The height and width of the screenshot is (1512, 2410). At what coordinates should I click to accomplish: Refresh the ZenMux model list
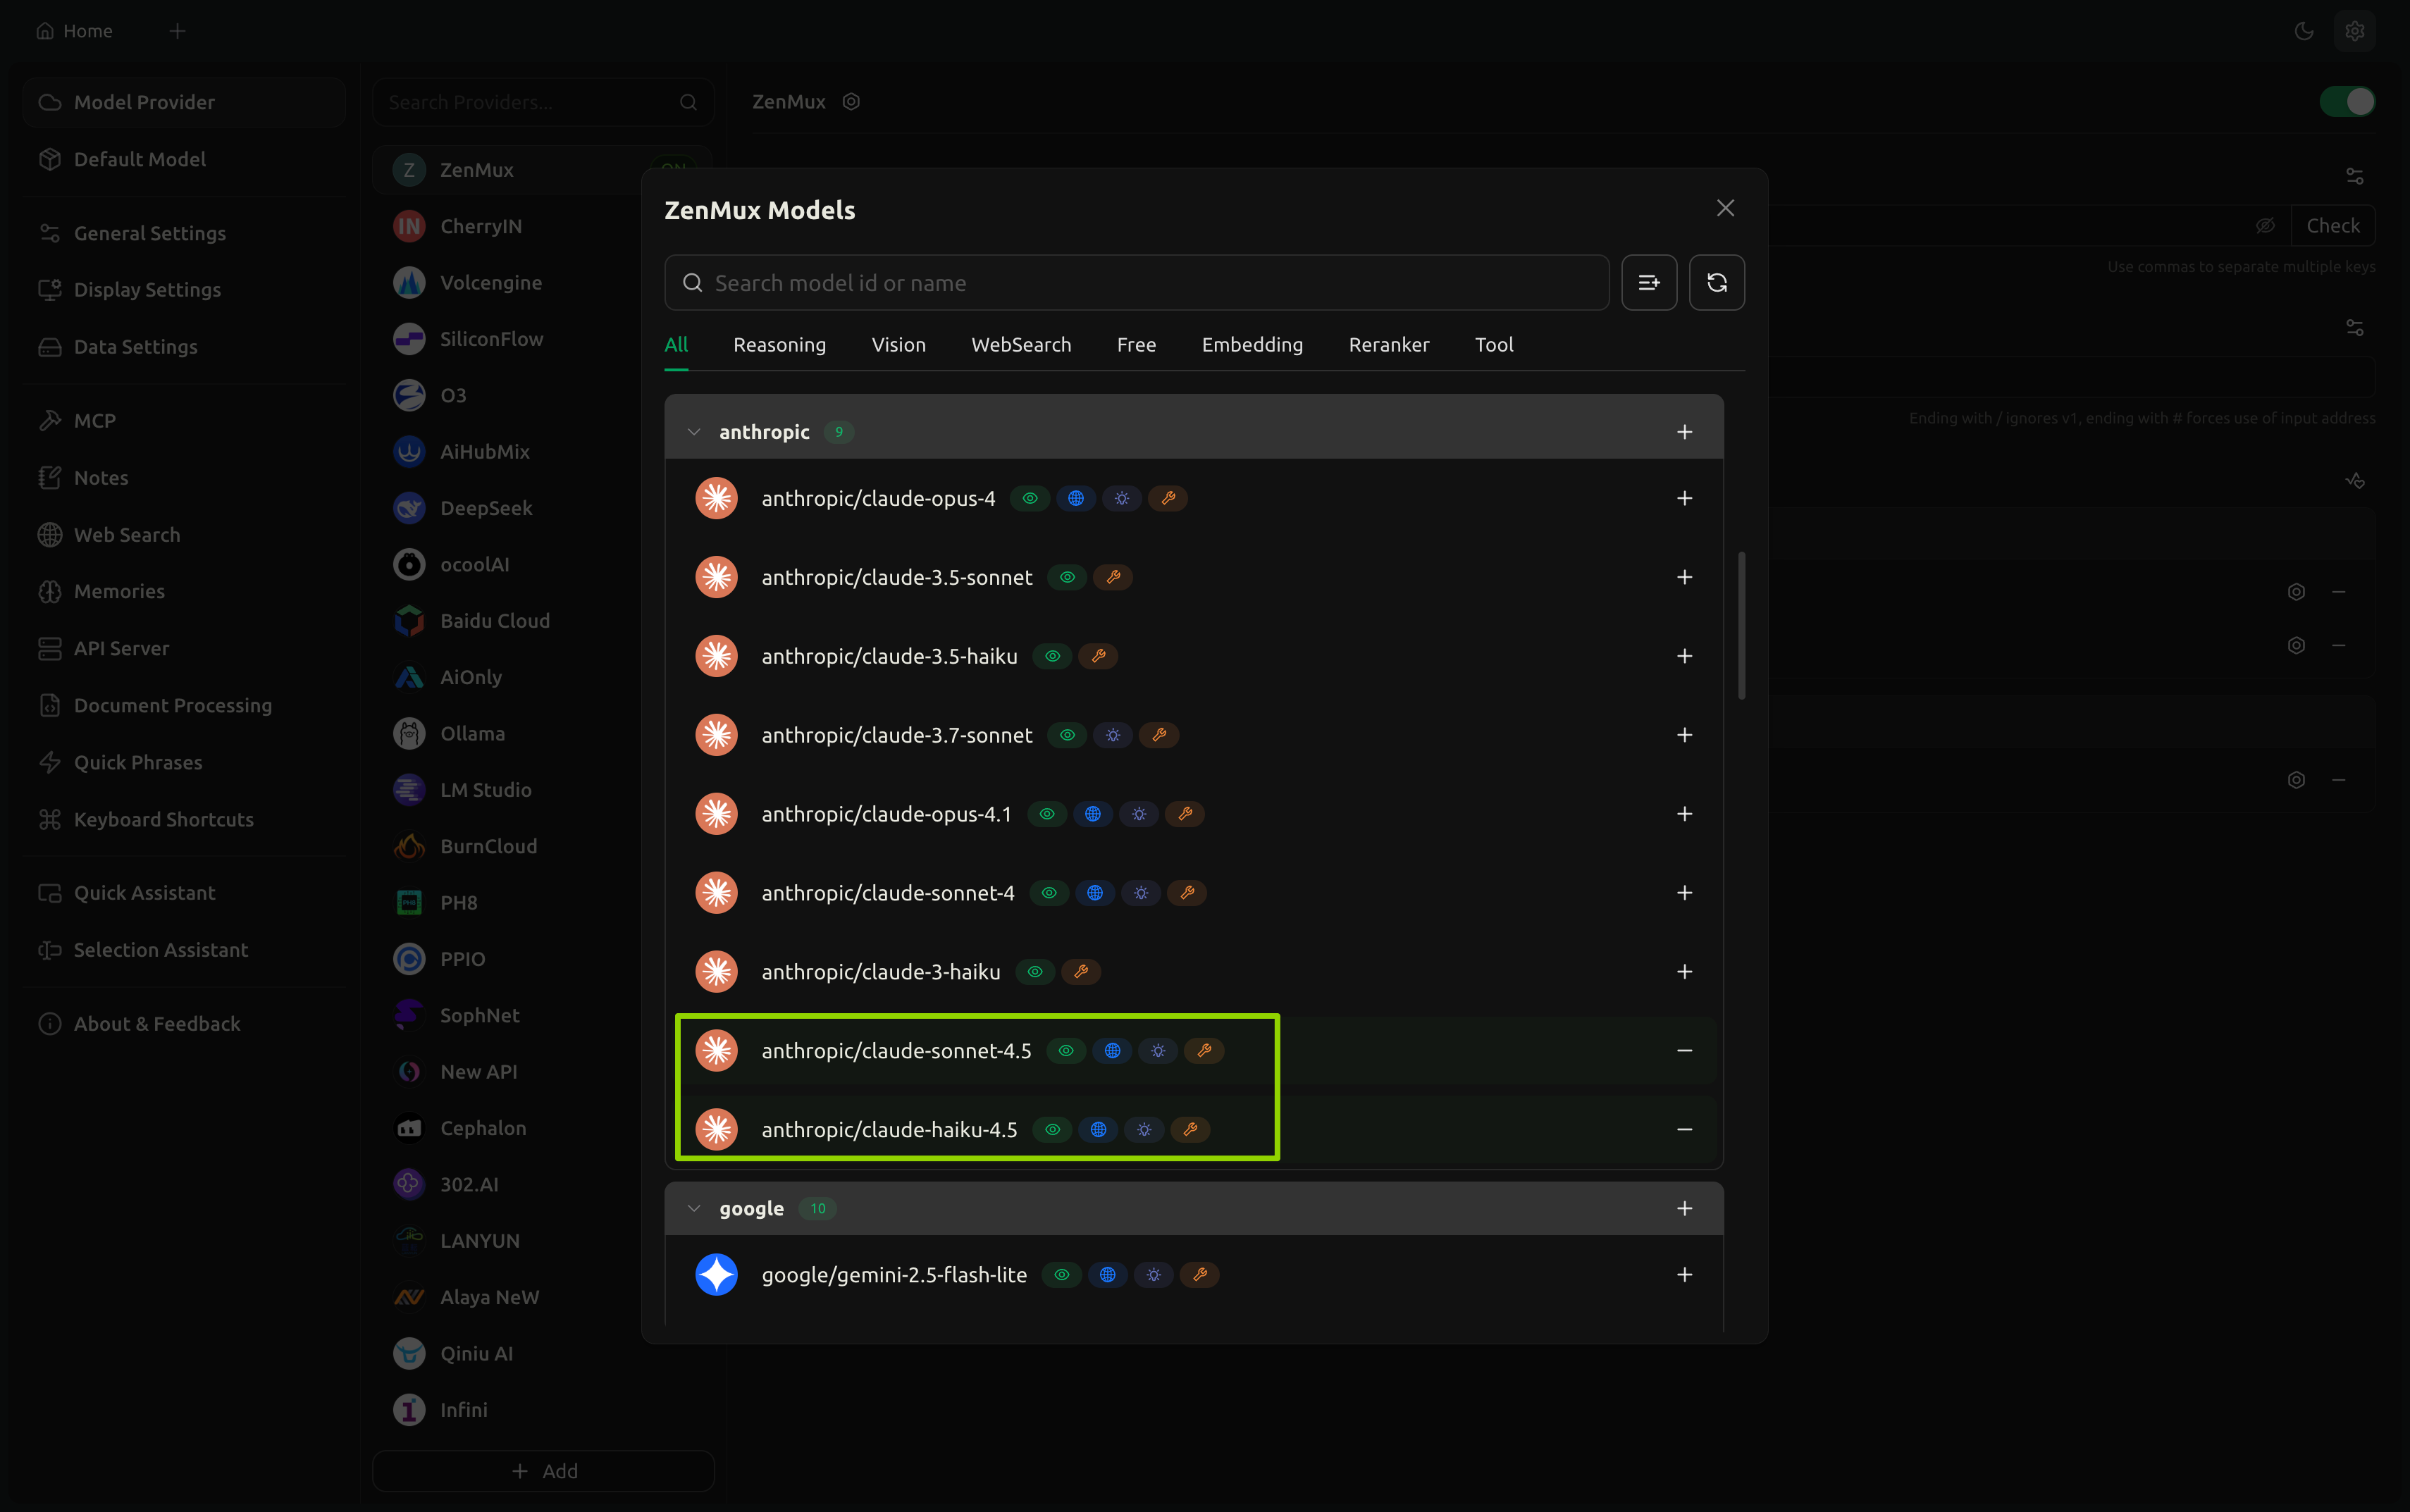[x=1716, y=283]
